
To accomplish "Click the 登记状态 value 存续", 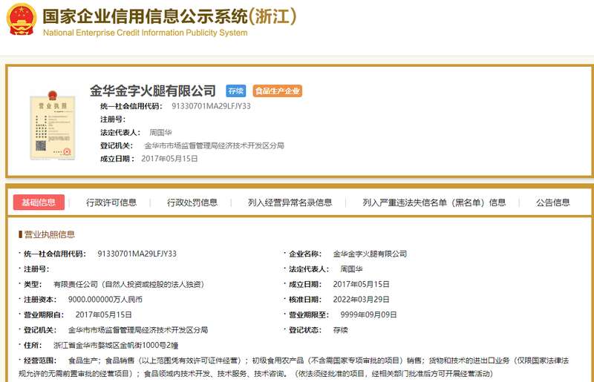I will 340,330.
